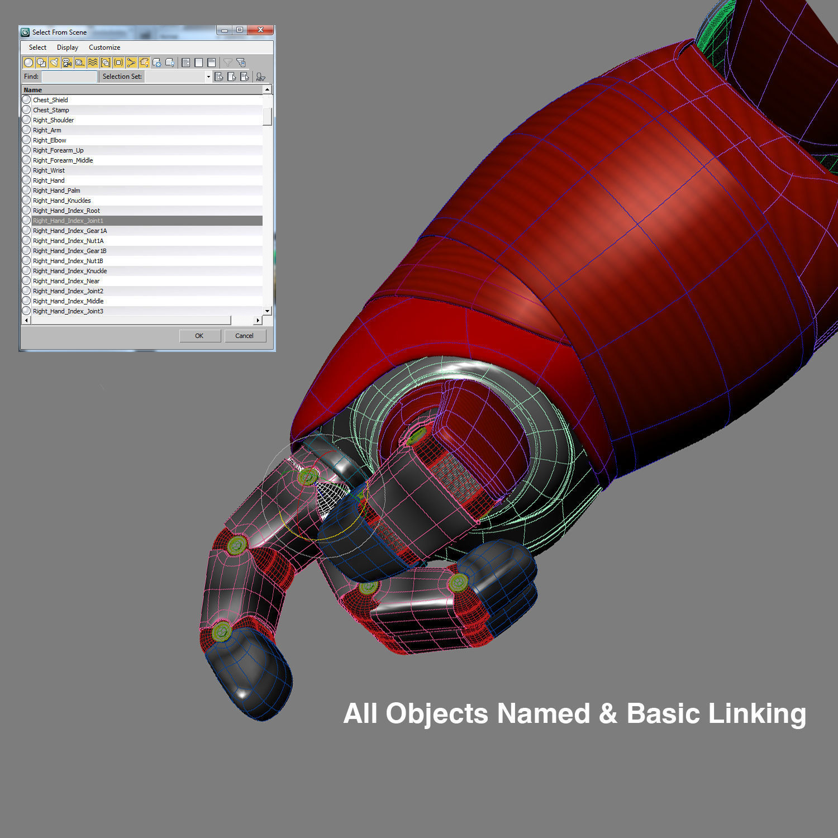
Task: Click the Select None icon beside Selection Set
Action: coord(232,77)
